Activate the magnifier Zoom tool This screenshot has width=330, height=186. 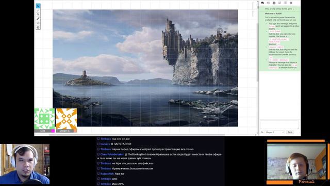pos(38,14)
